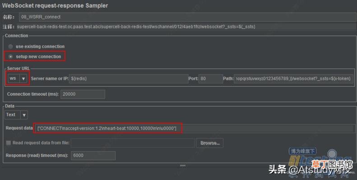This screenshot has width=357, height=180.
Task: Click the Browse... button
Action: point(210,143)
